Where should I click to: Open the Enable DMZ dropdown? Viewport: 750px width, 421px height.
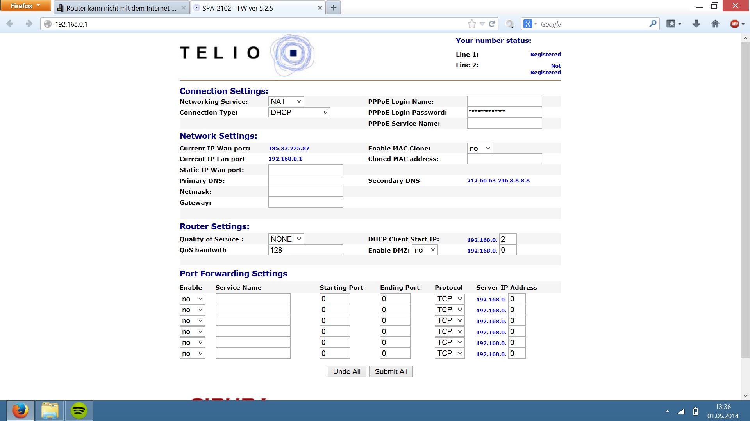(425, 250)
